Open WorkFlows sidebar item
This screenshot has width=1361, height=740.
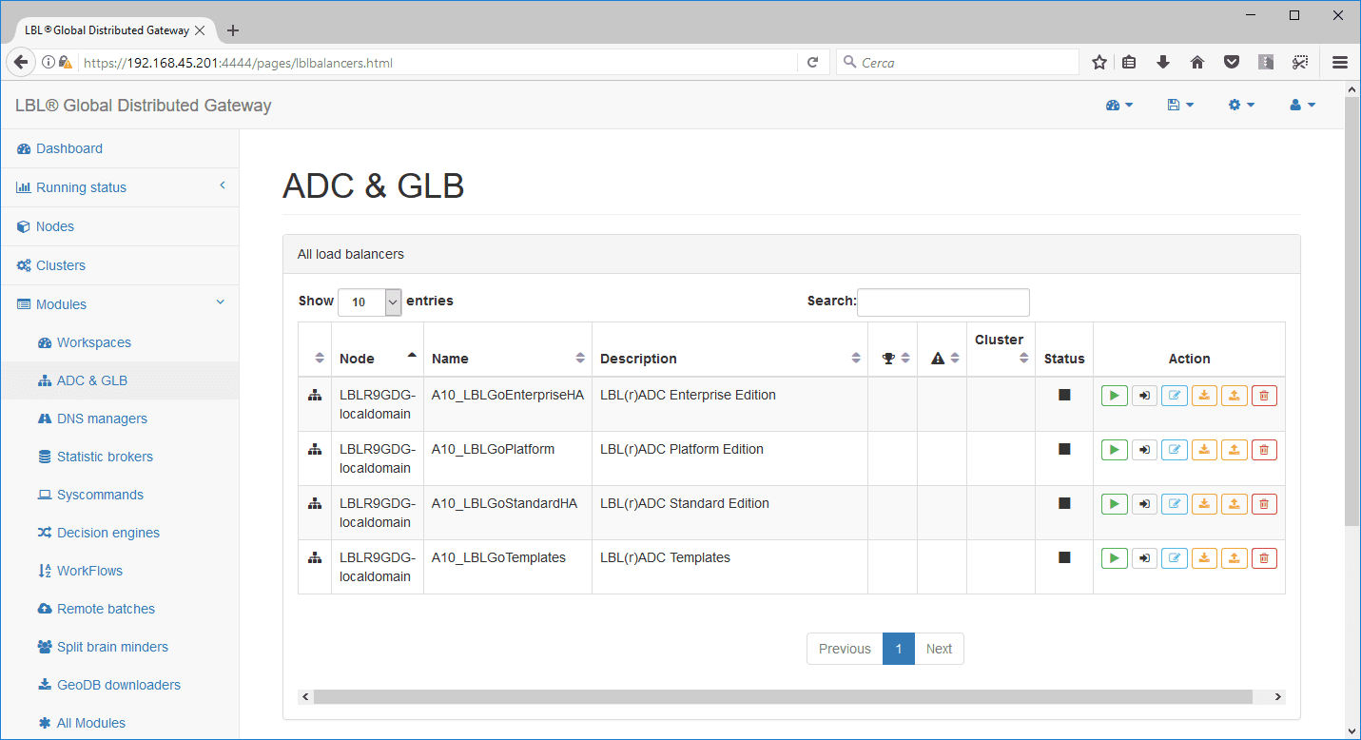(x=119, y=571)
